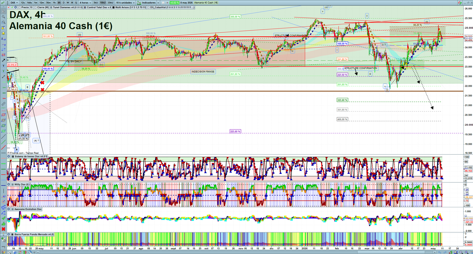Toggle the DS_CotasHist indicator checkbox
The image size is (473, 254).
pos(148,7)
